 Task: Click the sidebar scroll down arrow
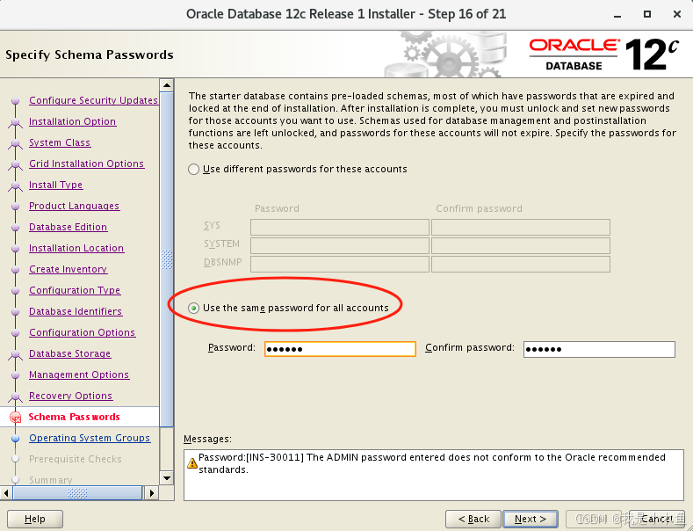tap(167, 477)
